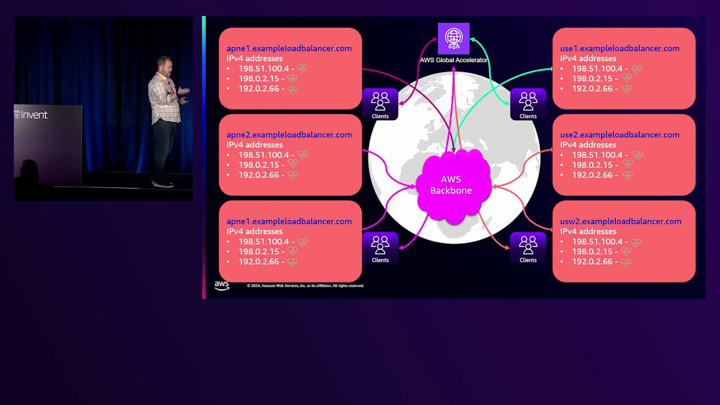Select the Clients icon beside the usw2 card
The image size is (720, 405).
tap(528, 248)
